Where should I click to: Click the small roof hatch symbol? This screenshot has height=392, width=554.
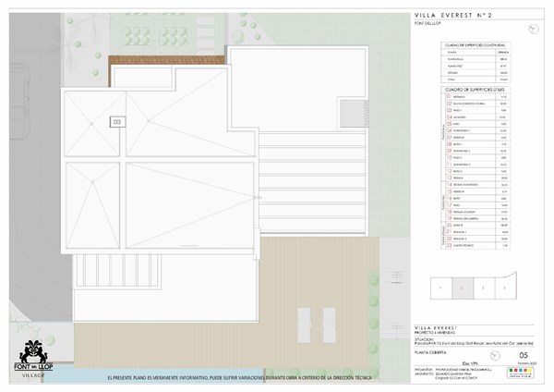coord(117,120)
